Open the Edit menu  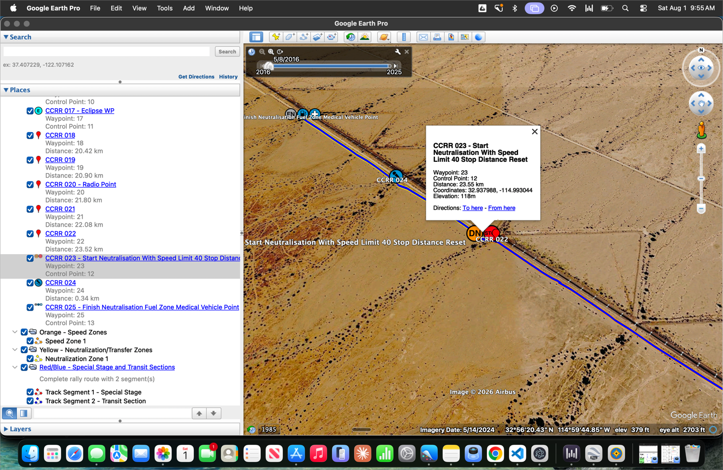(x=116, y=8)
